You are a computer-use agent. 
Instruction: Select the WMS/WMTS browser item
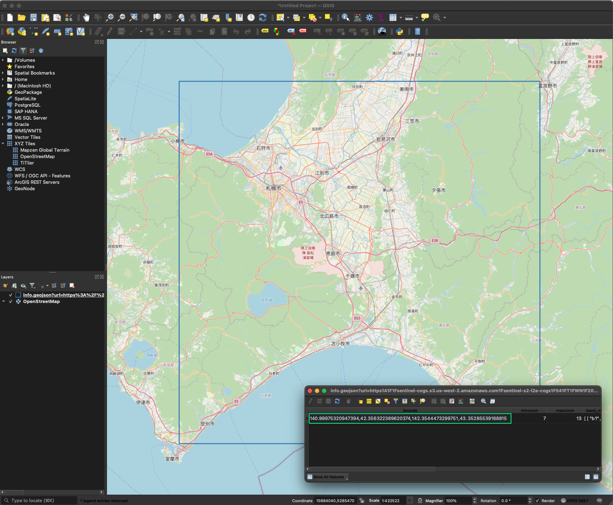click(28, 131)
